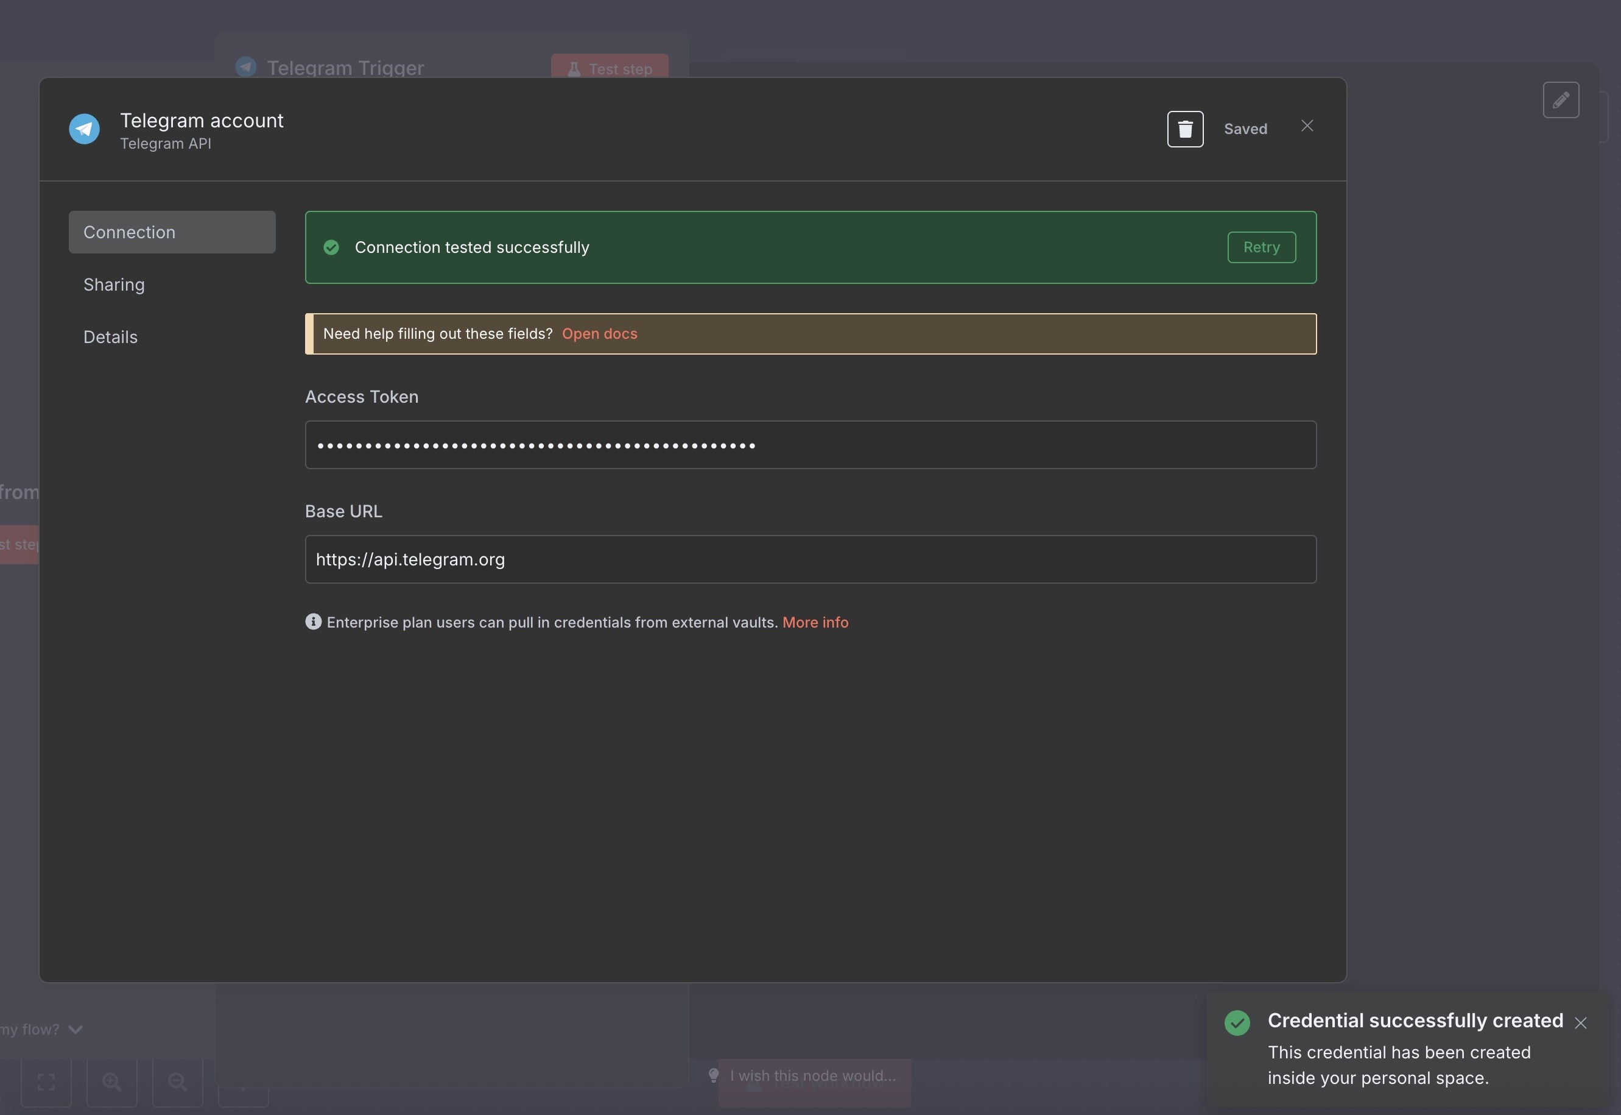Open the Details tab
The image size is (1621, 1115).
[110, 337]
